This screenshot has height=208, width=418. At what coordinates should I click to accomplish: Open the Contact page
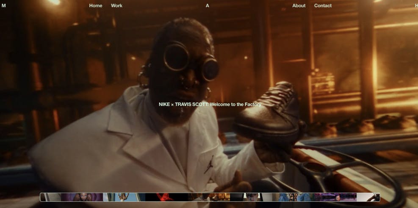coord(323,6)
